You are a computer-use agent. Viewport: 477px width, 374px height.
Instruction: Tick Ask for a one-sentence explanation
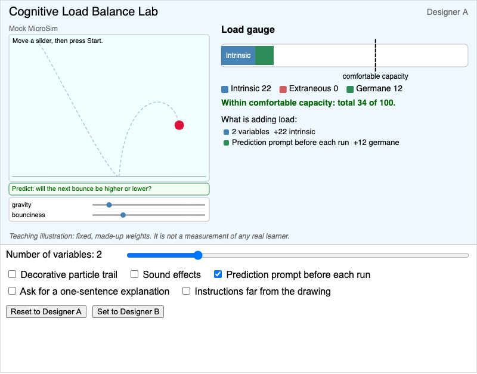click(12, 291)
